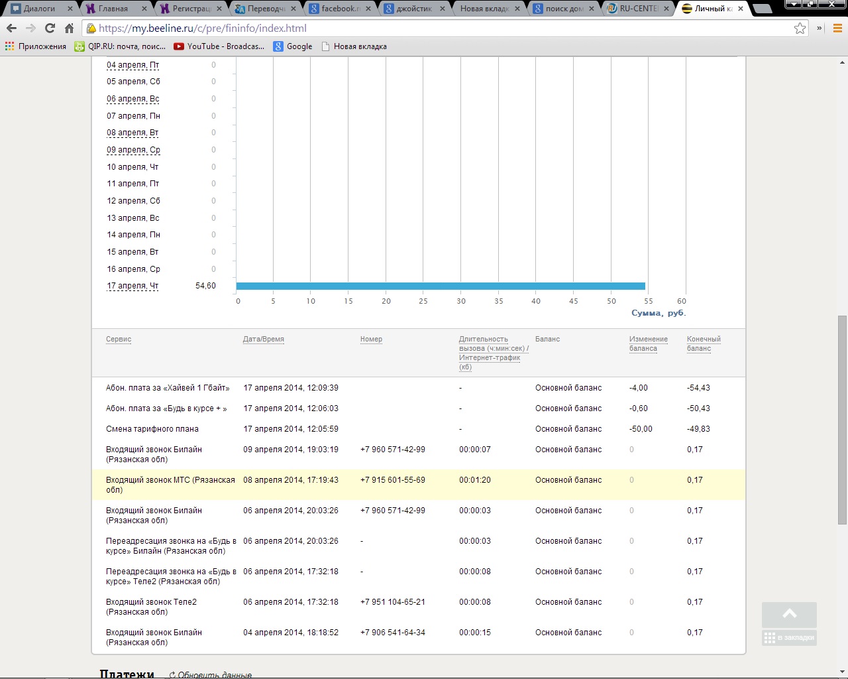
Task: Sort by Длительность вызова column header
Action: click(x=494, y=353)
